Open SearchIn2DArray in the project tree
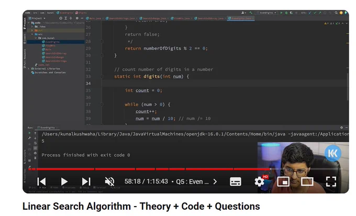The height and width of the screenshot is (216, 356). pyautogui.click(x=54, y=53)
